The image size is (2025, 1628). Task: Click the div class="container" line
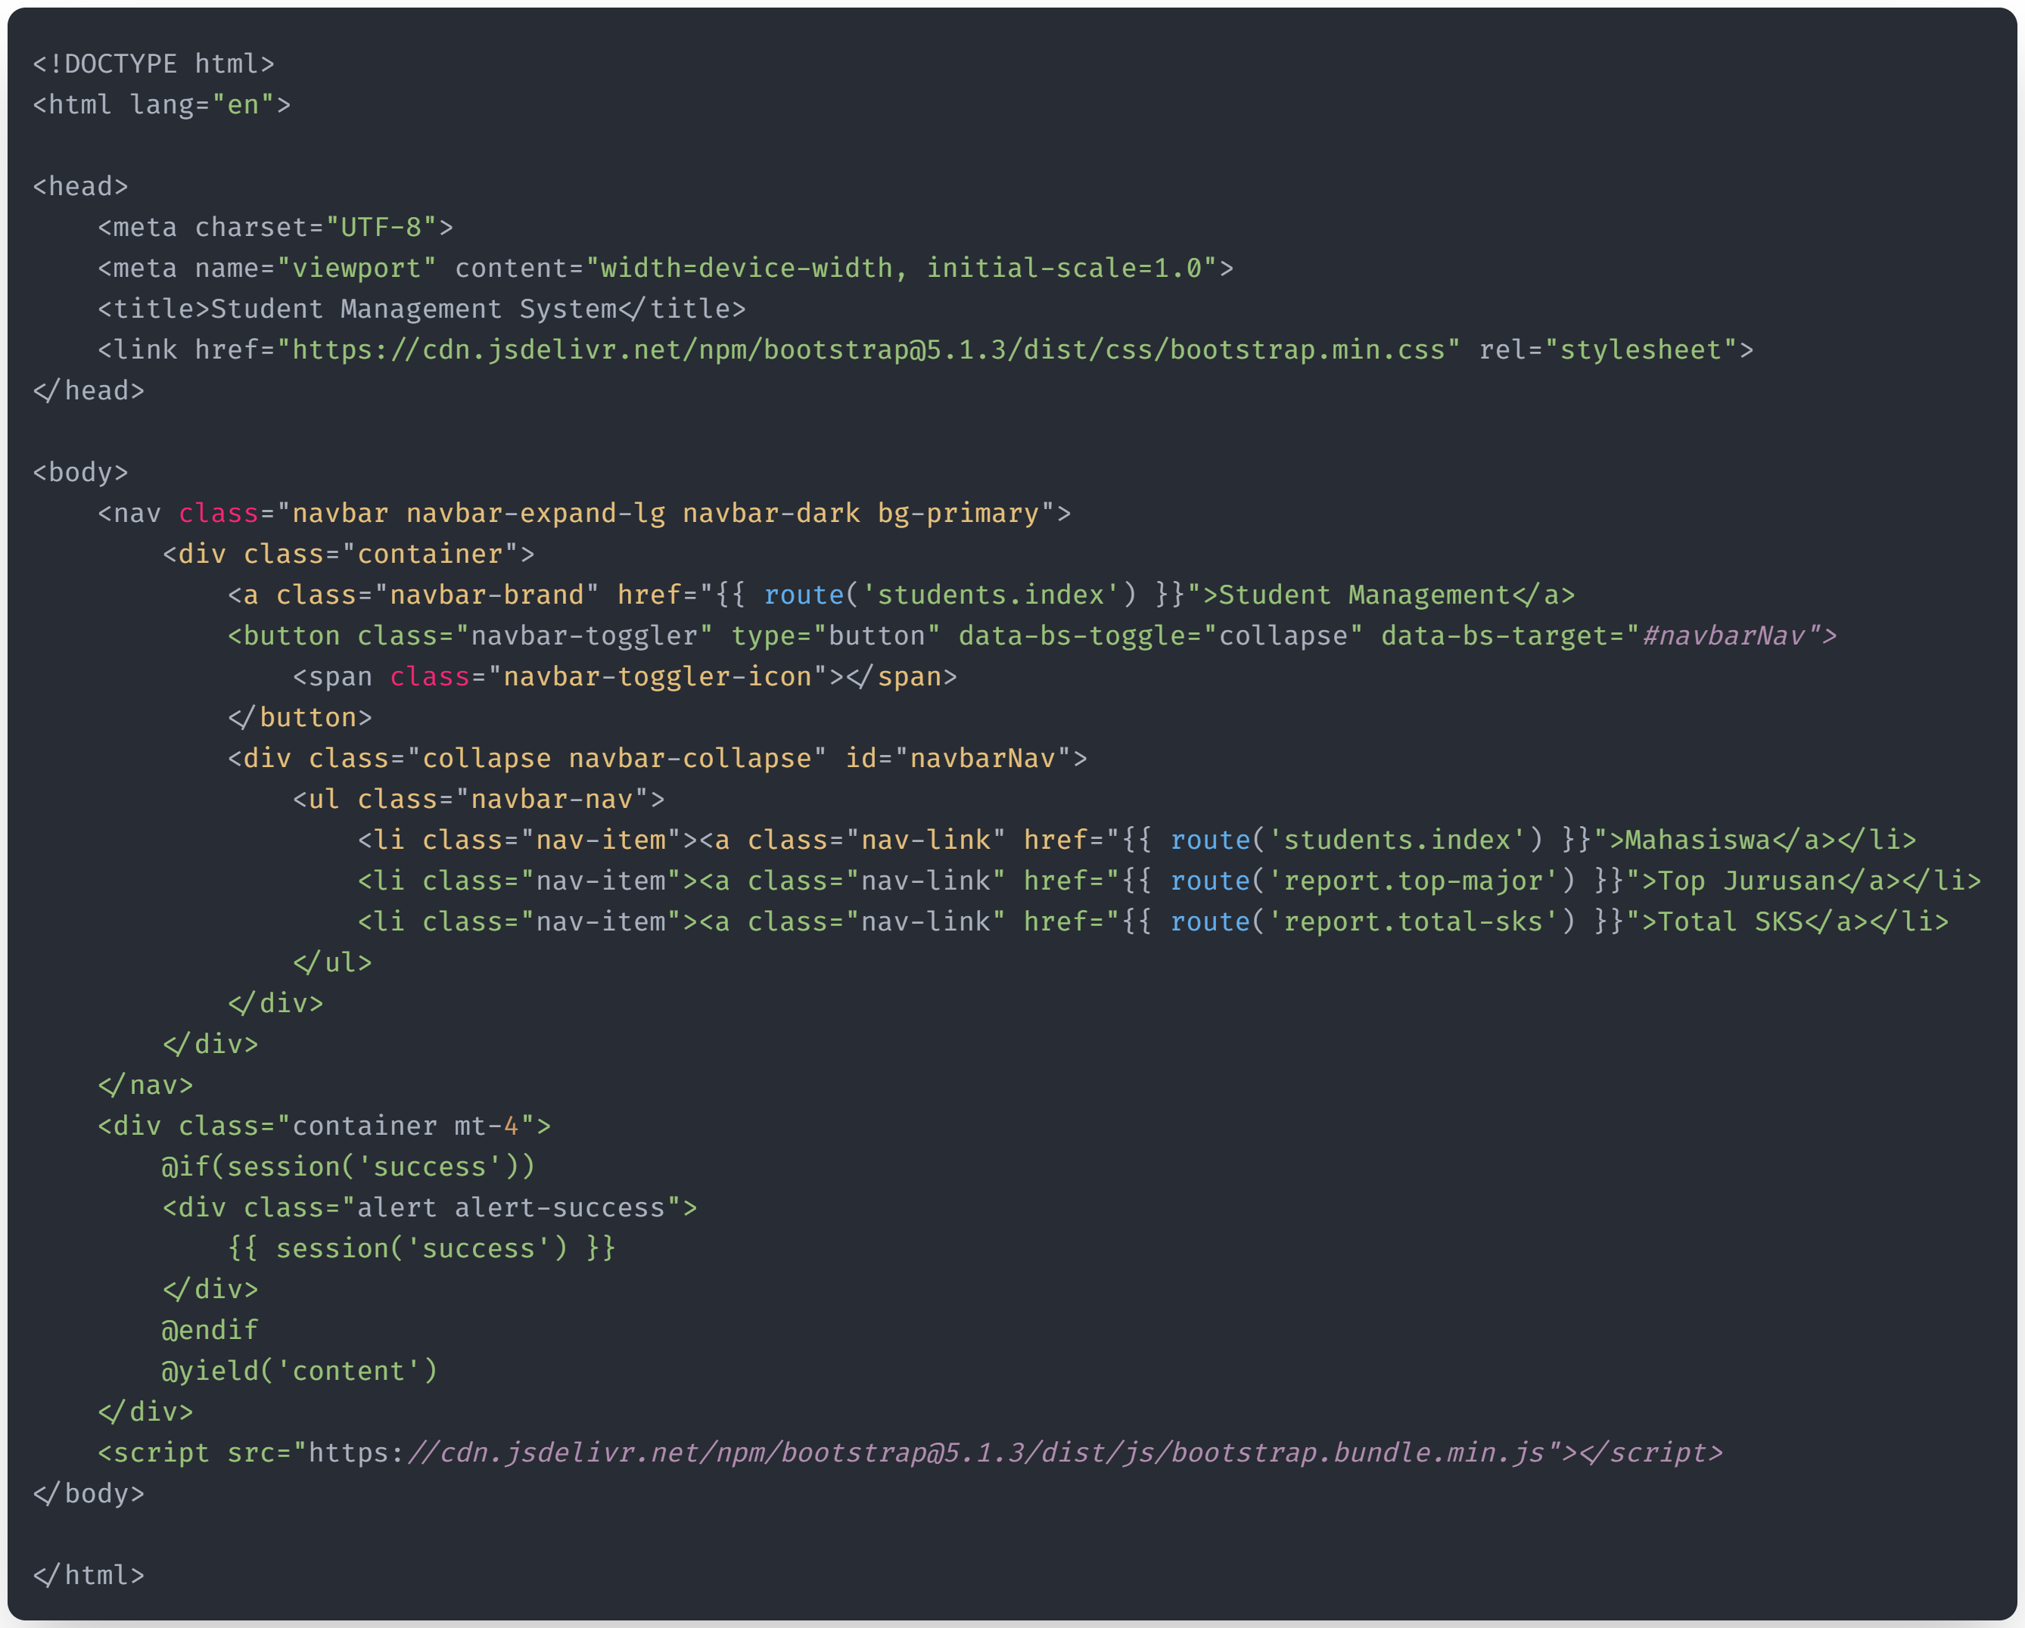[348, 554]
